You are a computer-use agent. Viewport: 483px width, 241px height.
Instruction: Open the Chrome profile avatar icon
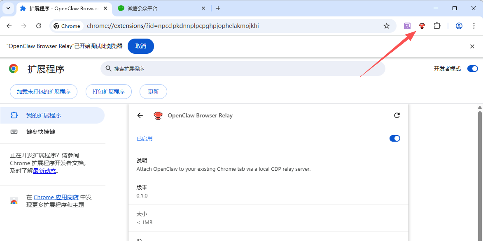[x=459, y=26]
